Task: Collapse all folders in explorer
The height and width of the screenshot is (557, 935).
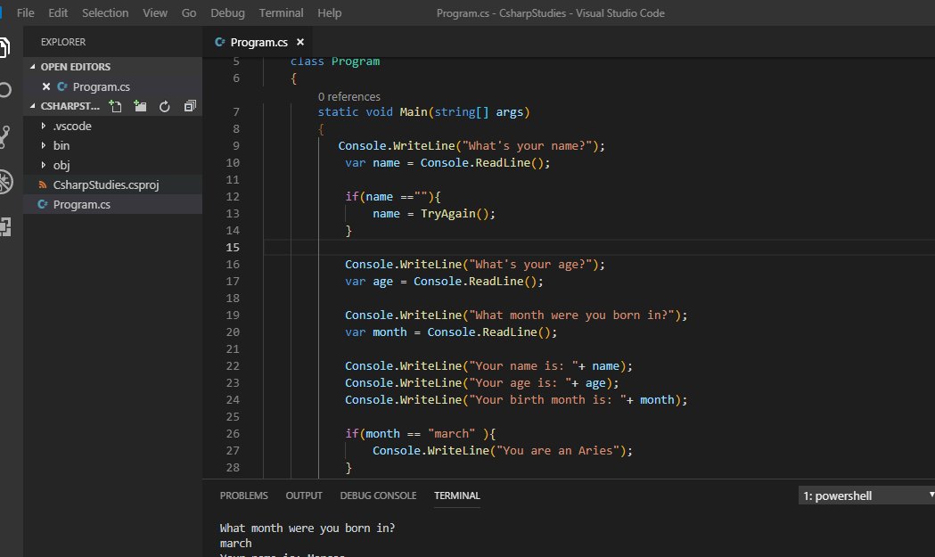Action: tap(189, 106)
